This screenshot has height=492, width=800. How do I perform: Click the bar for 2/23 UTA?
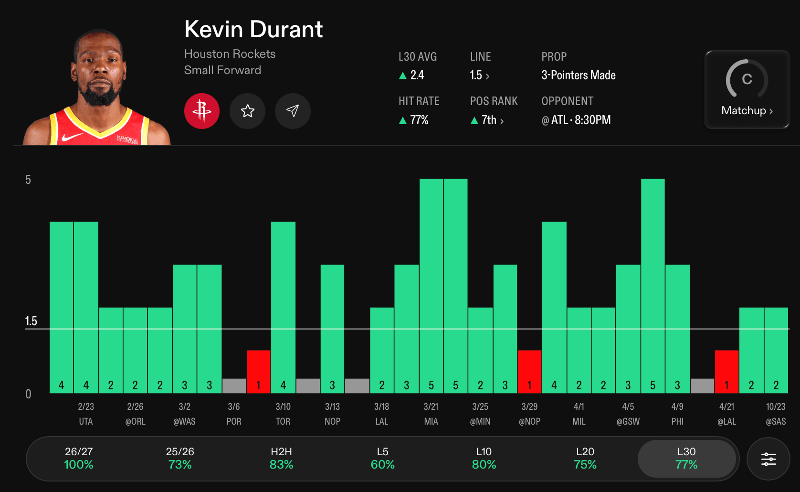86,308
